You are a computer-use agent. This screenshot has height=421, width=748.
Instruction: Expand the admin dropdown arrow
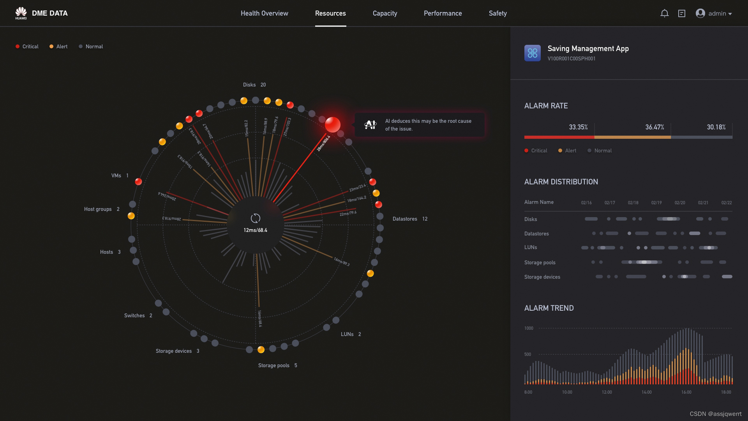730,14
